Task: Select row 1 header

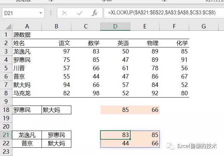Action: pyautogui.click(x=6, y=35)
